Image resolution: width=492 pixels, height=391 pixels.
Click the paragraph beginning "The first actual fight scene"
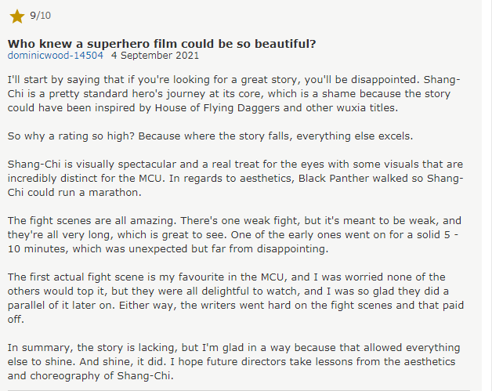pyautogui.click(x=236, y=298)
